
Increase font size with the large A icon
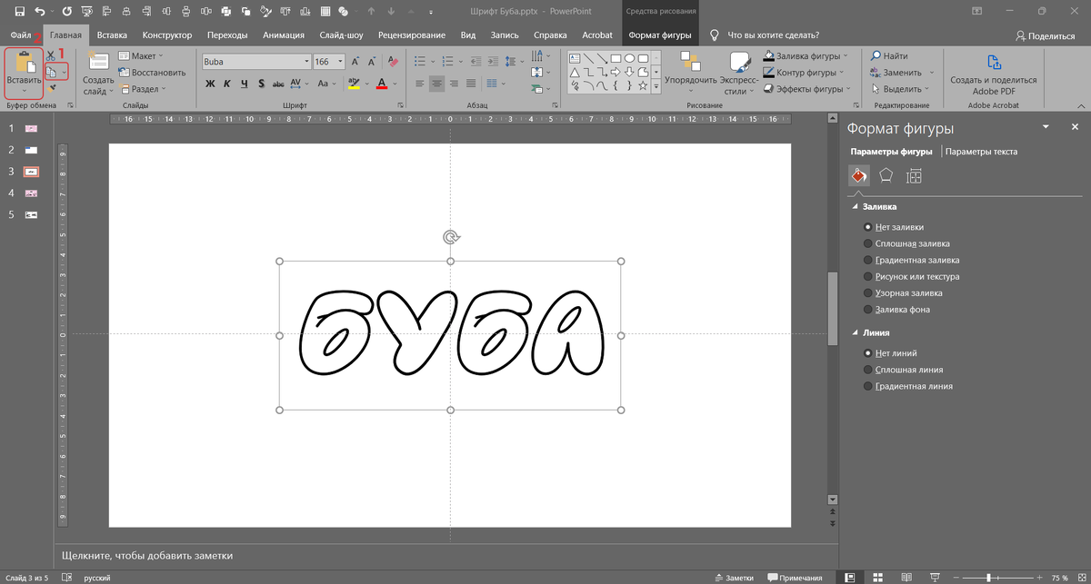point(355,62)
